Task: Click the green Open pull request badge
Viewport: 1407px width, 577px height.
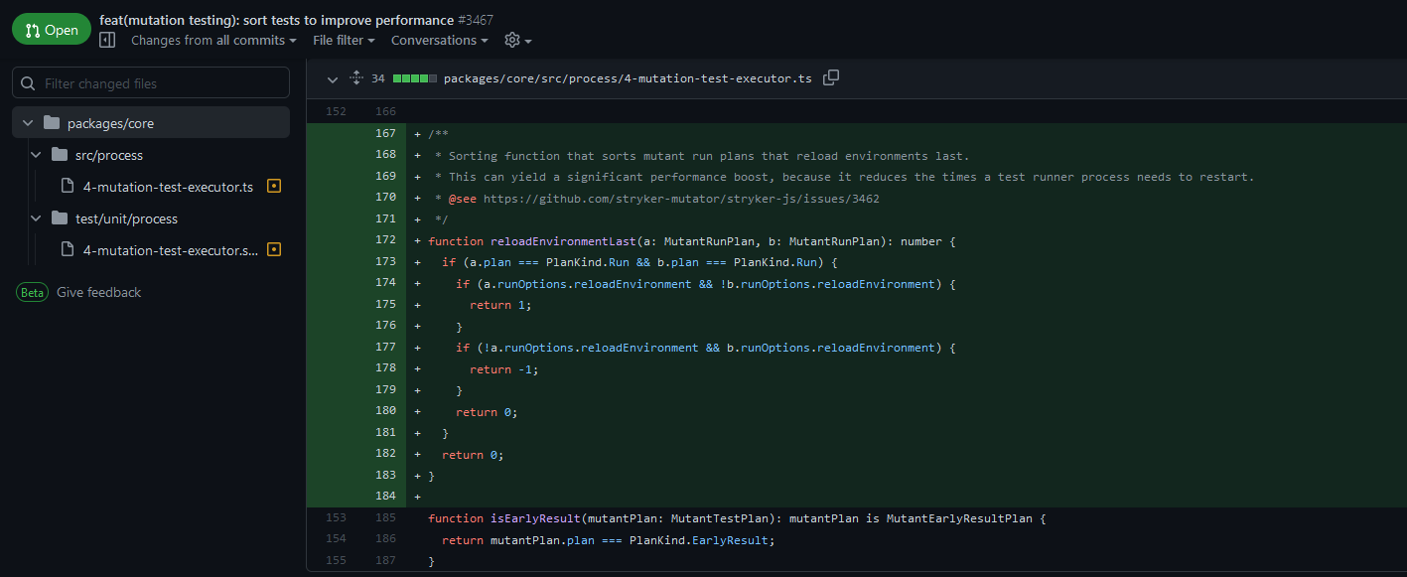Action: (51, 30)
